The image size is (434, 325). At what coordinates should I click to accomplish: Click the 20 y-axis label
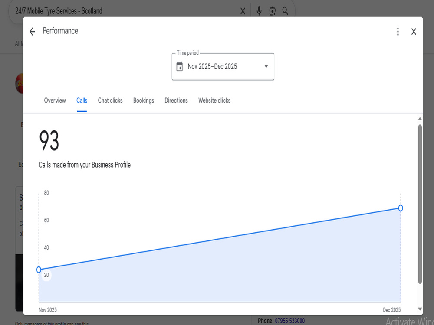tap(46, 275)
